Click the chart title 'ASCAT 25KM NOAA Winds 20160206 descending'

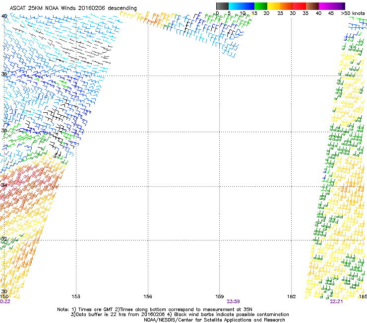click(x=73, y=8)
